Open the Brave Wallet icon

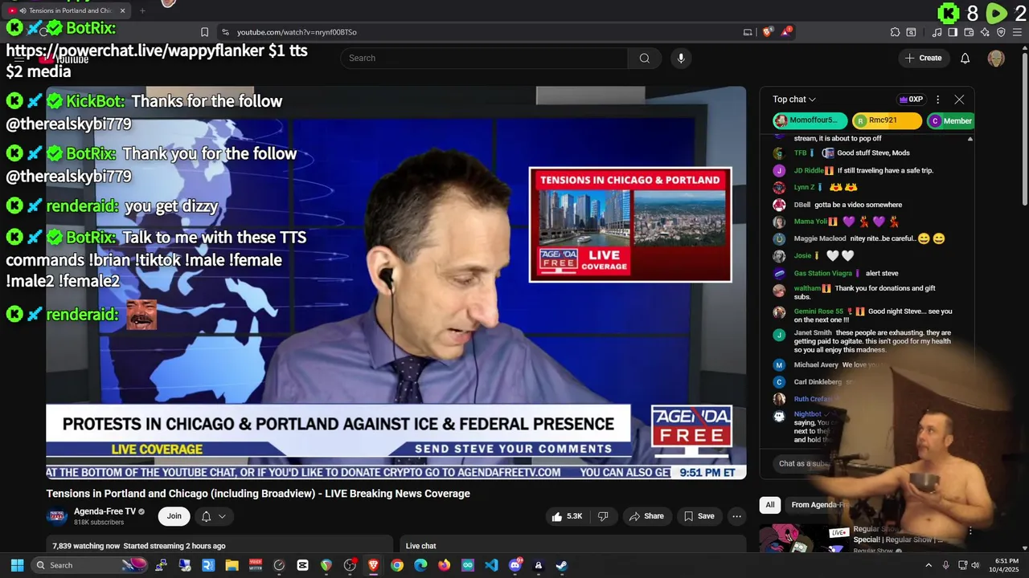click(969, 32)
